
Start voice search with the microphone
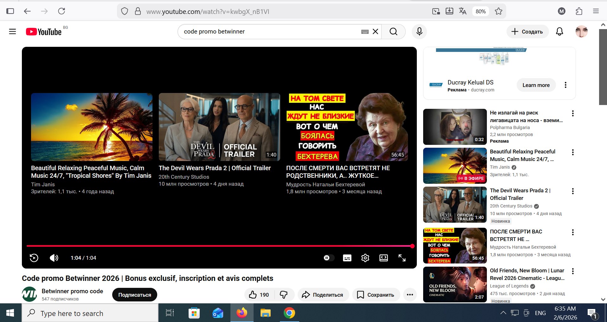(419, 32)
